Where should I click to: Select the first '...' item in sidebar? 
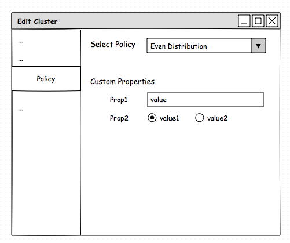click(x=20, y=42)
